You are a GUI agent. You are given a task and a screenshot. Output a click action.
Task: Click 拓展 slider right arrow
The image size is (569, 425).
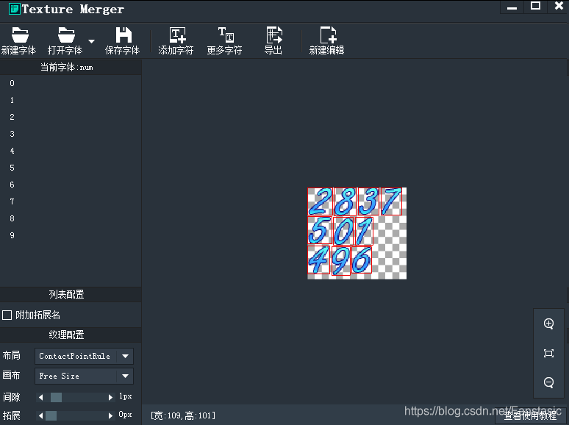pos(110,415)
